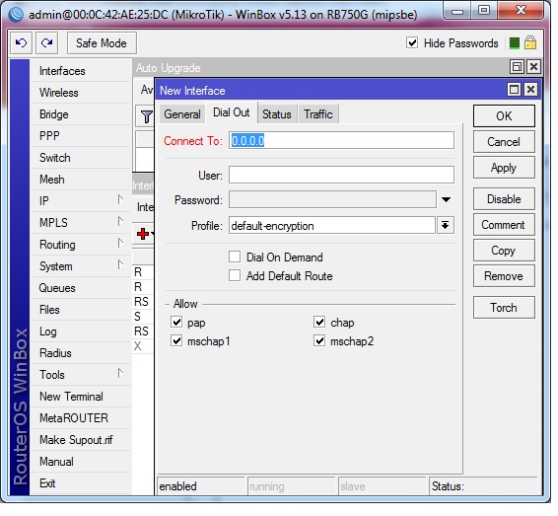This screenshot has width=558, height=516.
Task: Open the Manual entry
Action: tap(81, 462)
